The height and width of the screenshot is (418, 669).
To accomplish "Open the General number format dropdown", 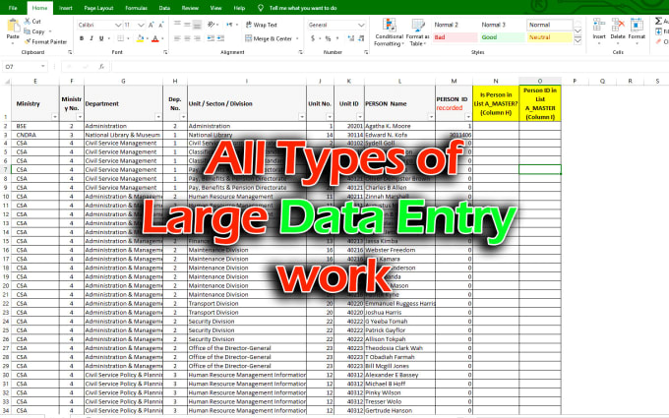I will coord(361,26).
